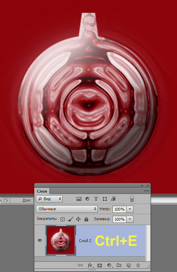Filter layers by pixel layers icon
The height and width of the screenshot is (272, 177).
tap(79, 199)
